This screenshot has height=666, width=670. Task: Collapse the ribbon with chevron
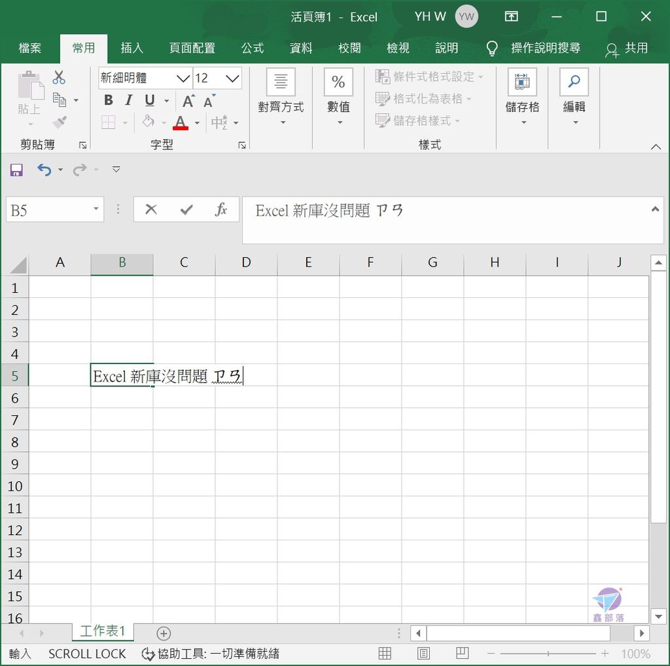point(656,147)
